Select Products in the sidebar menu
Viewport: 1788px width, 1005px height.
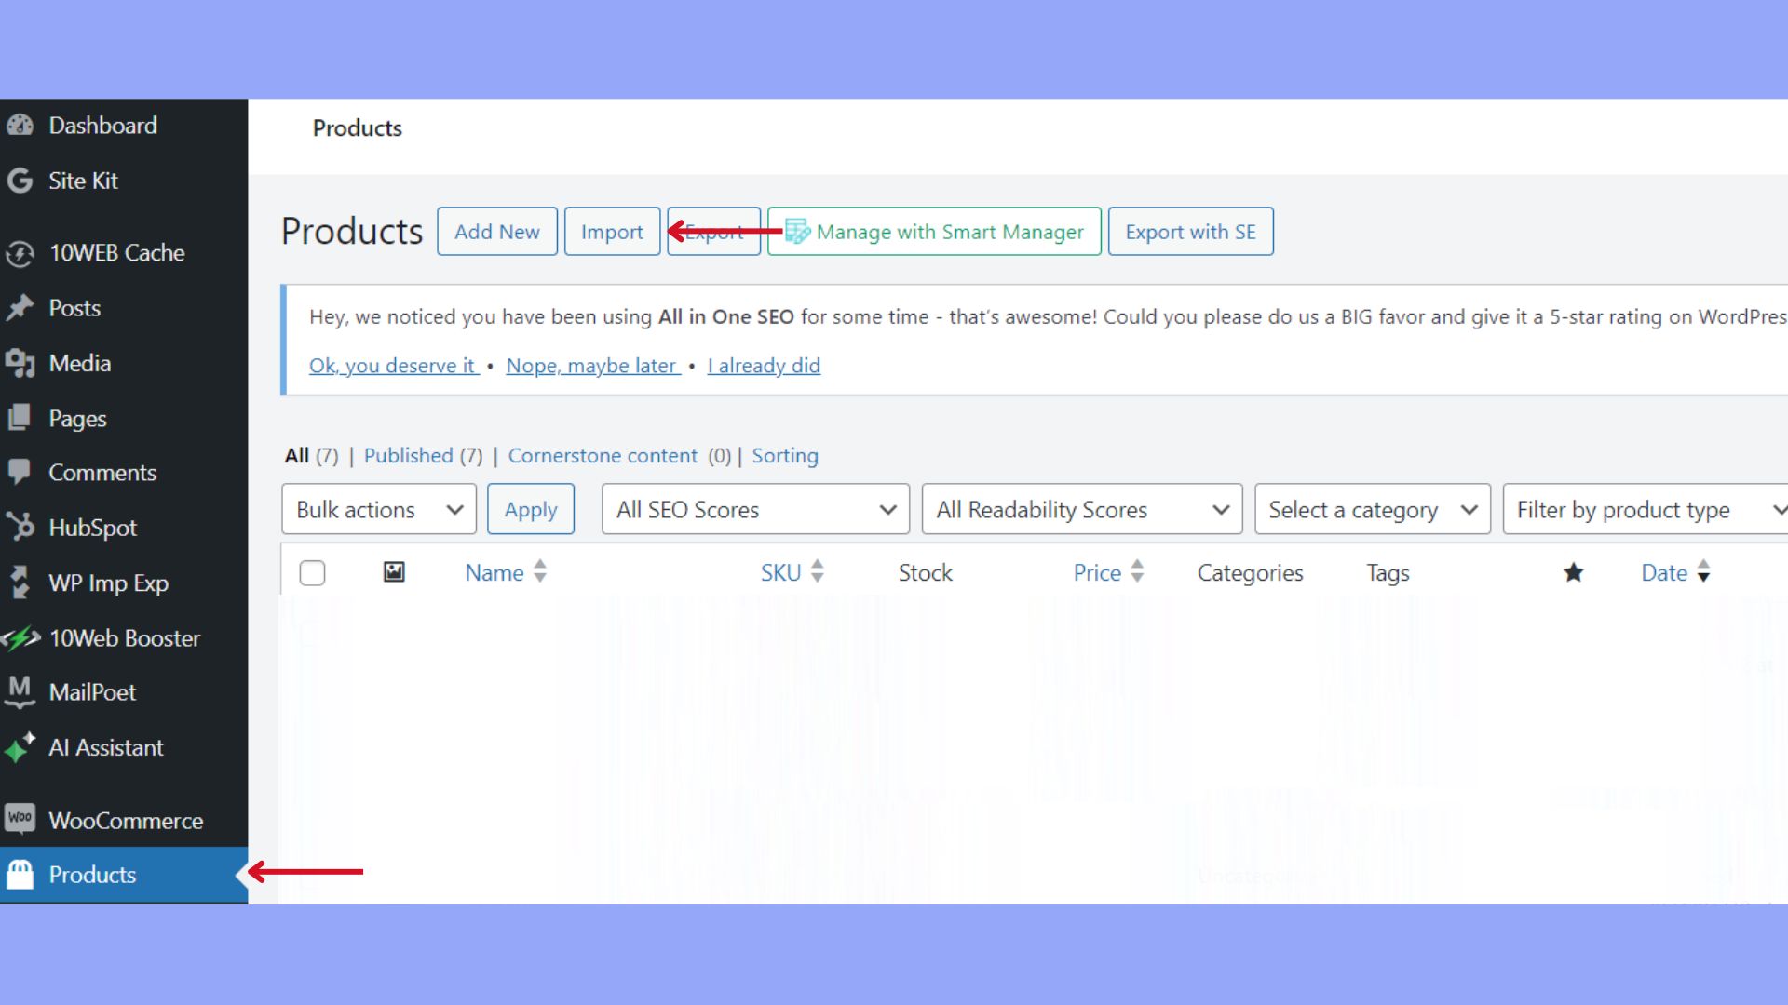92,875
